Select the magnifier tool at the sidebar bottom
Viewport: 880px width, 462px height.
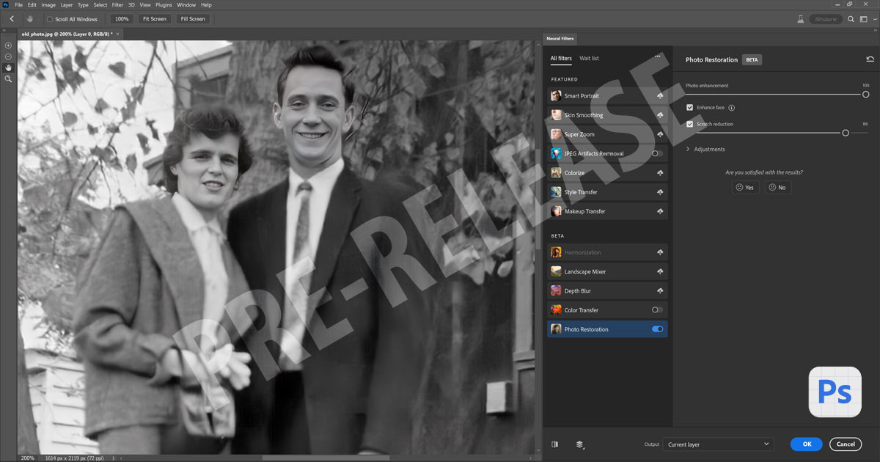pos(8,78)
